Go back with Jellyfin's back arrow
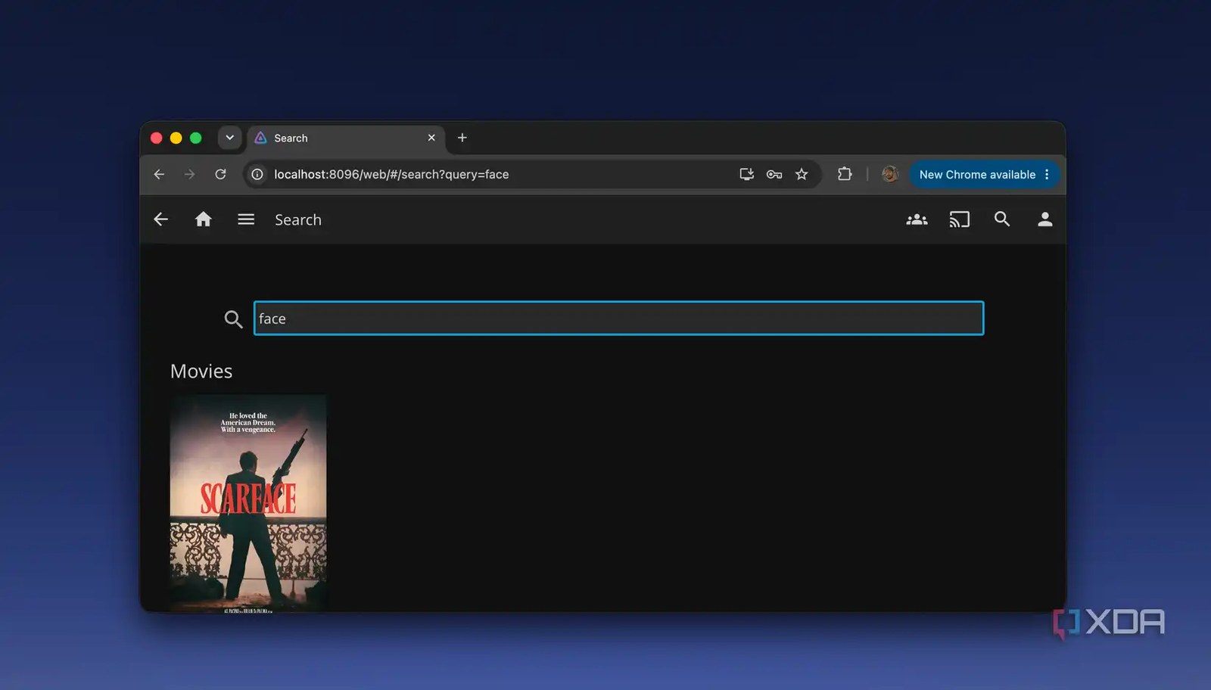 160,219
